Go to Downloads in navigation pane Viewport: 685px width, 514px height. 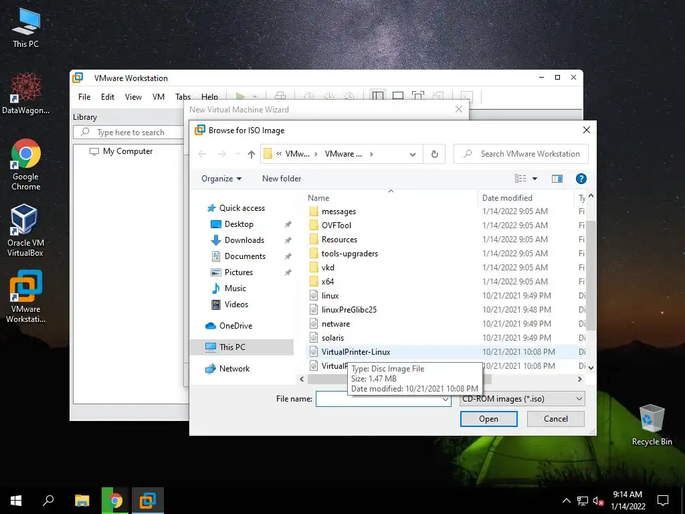tap(244, 240)
